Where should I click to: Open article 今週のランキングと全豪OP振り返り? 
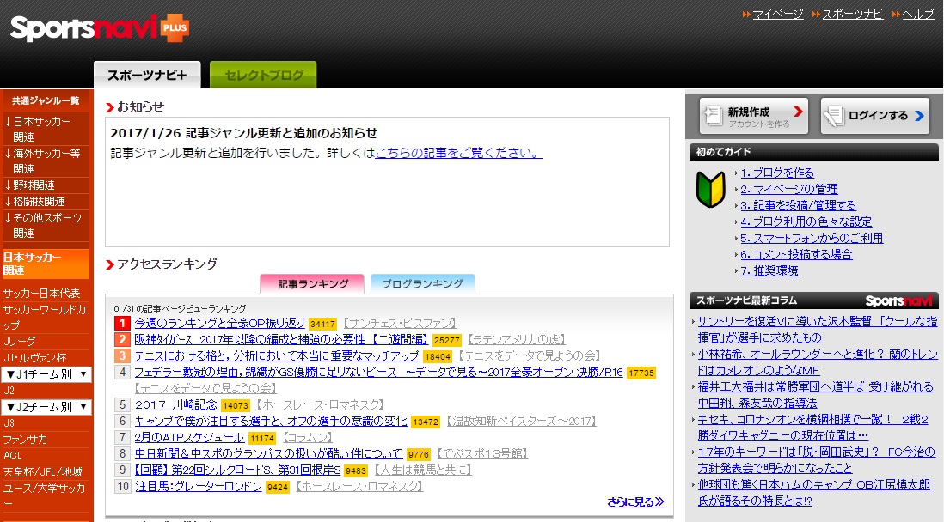(x=220, y=324)
